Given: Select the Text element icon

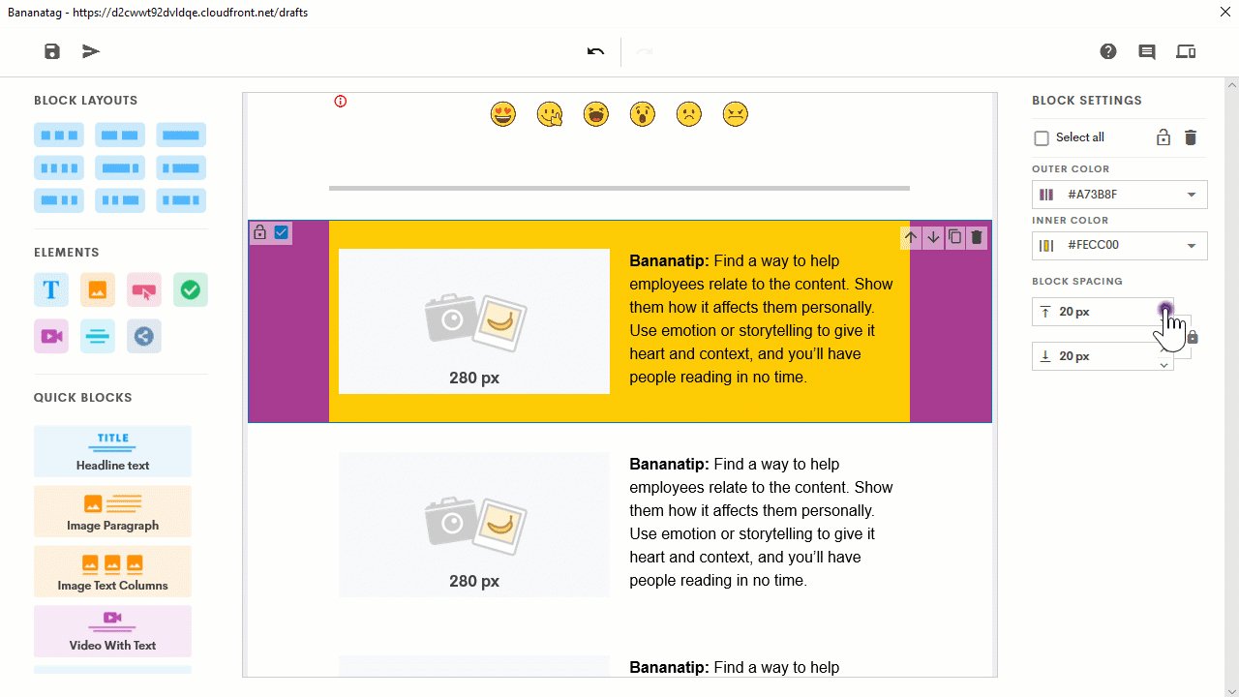Looking at the screenshot, I should (51, 289).
